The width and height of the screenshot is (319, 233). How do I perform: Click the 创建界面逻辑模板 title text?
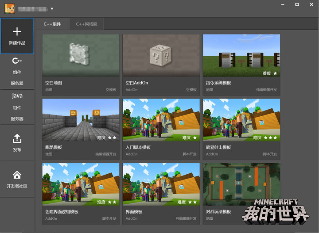click(62, 212)
